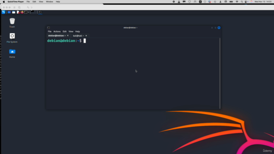
Task: Open the terminal View menu
Action: (x=71, y=32)
